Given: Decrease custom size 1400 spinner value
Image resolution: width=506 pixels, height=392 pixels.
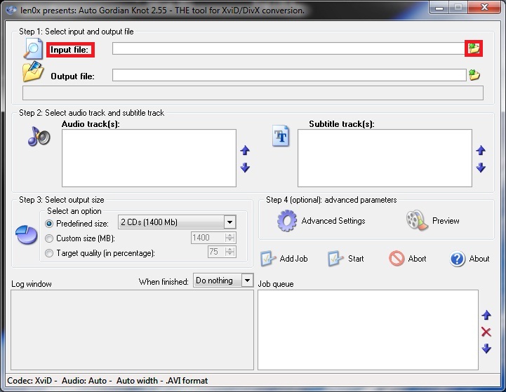Looking at the screenshot, I should pos(230,241).
